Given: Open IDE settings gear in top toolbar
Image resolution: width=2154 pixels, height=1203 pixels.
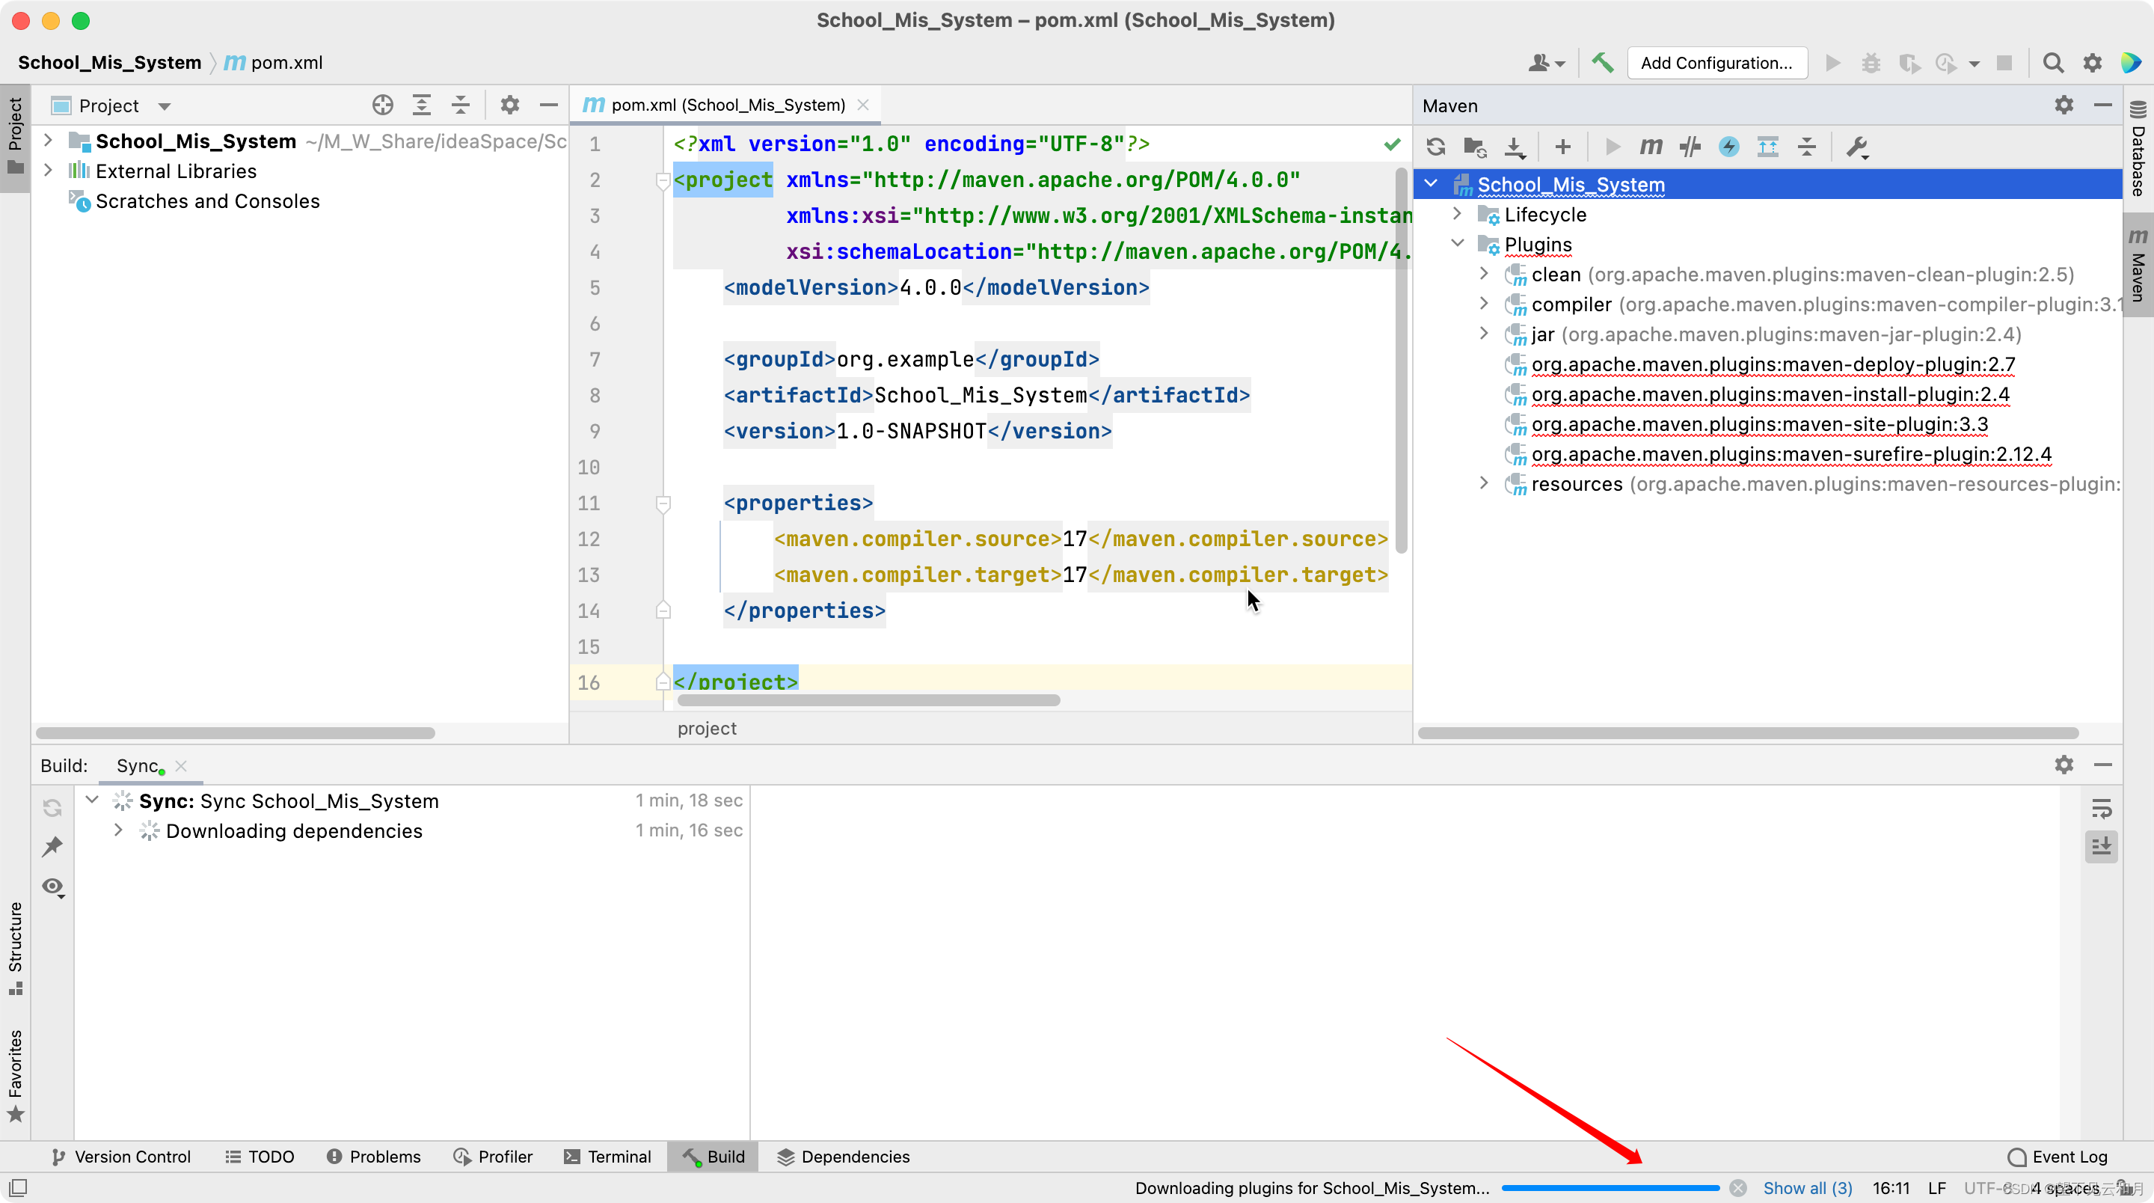Looking at the screenshot, I should tap(2092, 63).
